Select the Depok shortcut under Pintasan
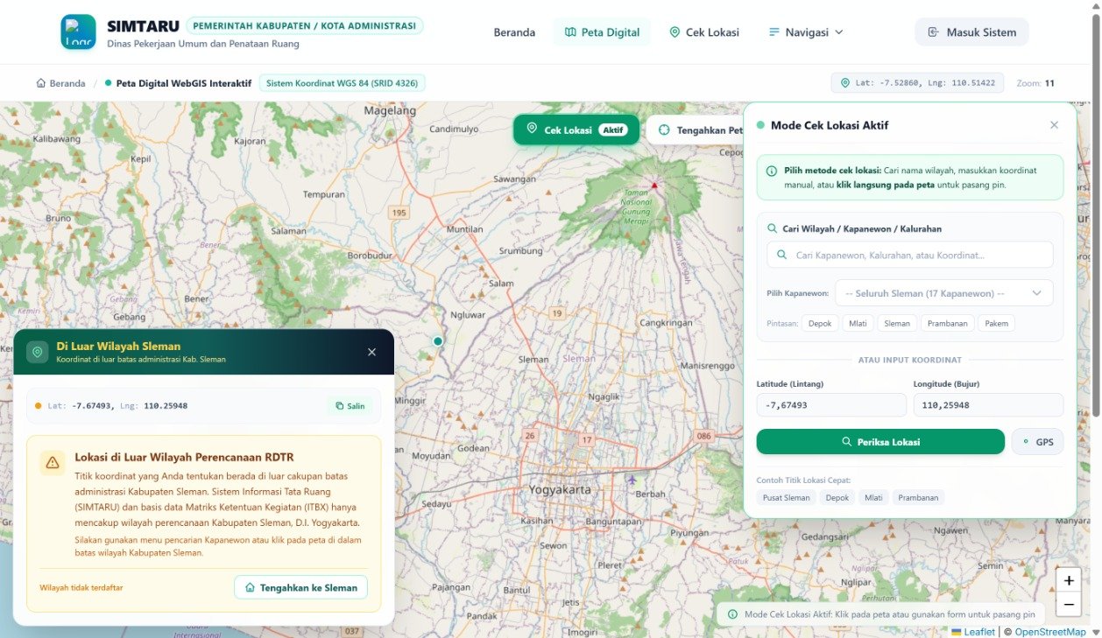This screenshot has width=1102, height=638. coord(820,323)
